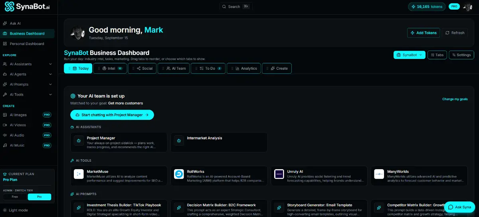Click Change my goals link
Screen dimensions: 479x217
[x=455, y=99]
